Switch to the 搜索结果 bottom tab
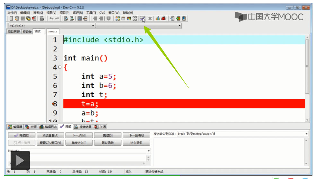 [83, 127]
